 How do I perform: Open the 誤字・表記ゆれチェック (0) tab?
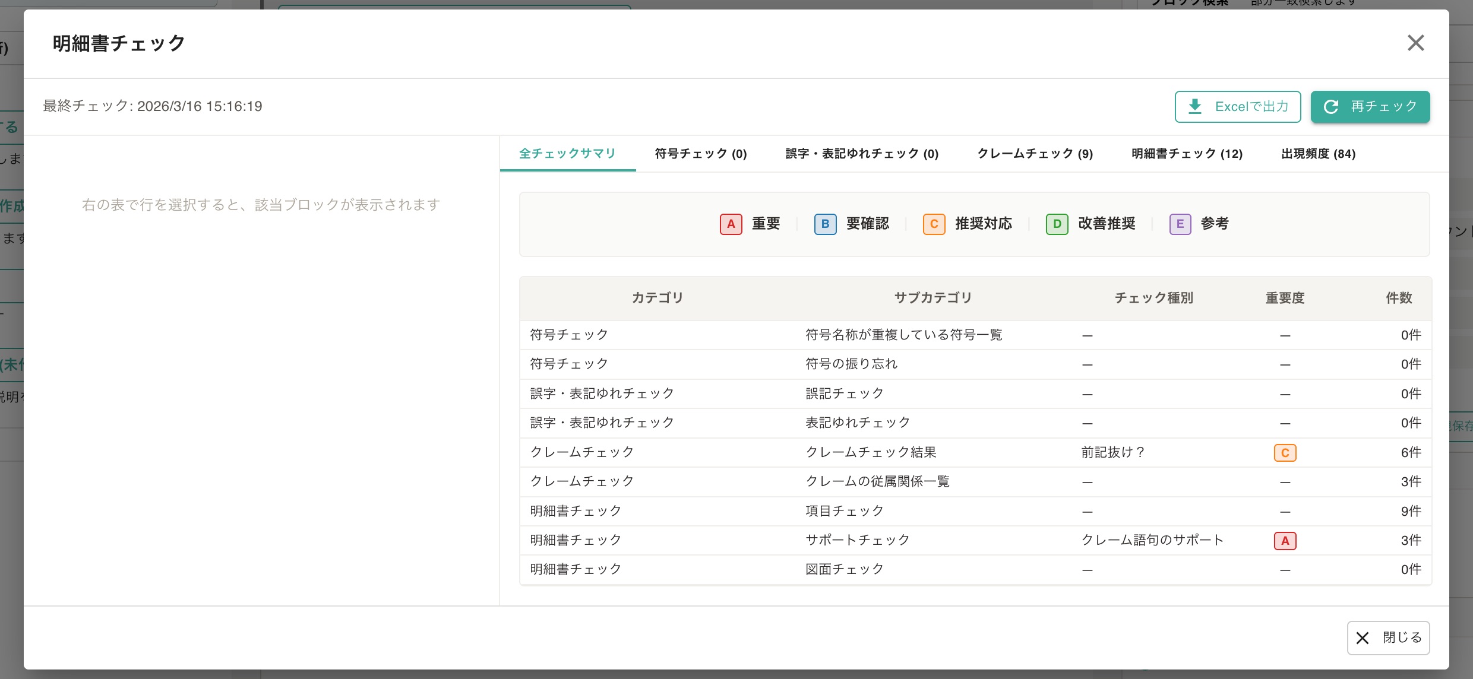862,154
